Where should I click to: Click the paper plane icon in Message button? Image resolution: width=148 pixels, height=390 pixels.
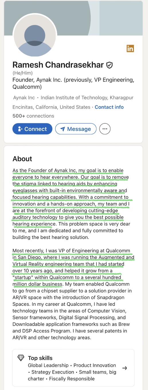(x=63, y=129)
